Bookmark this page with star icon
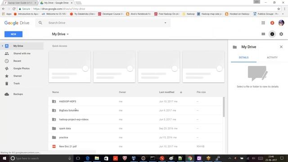Viewport: 288px width, 162px height. pyautogui.click(x=279, y=9)
